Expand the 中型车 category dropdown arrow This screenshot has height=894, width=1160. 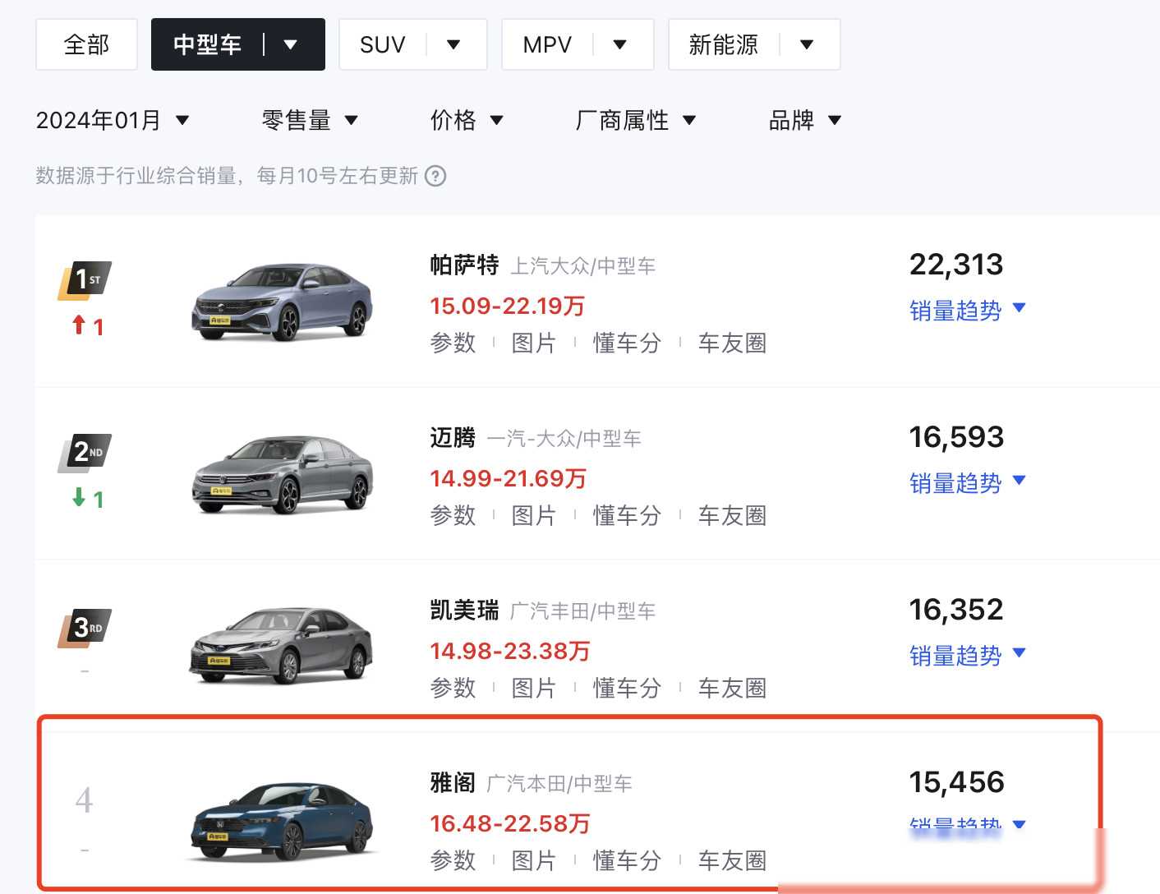[x=290, y=44]
